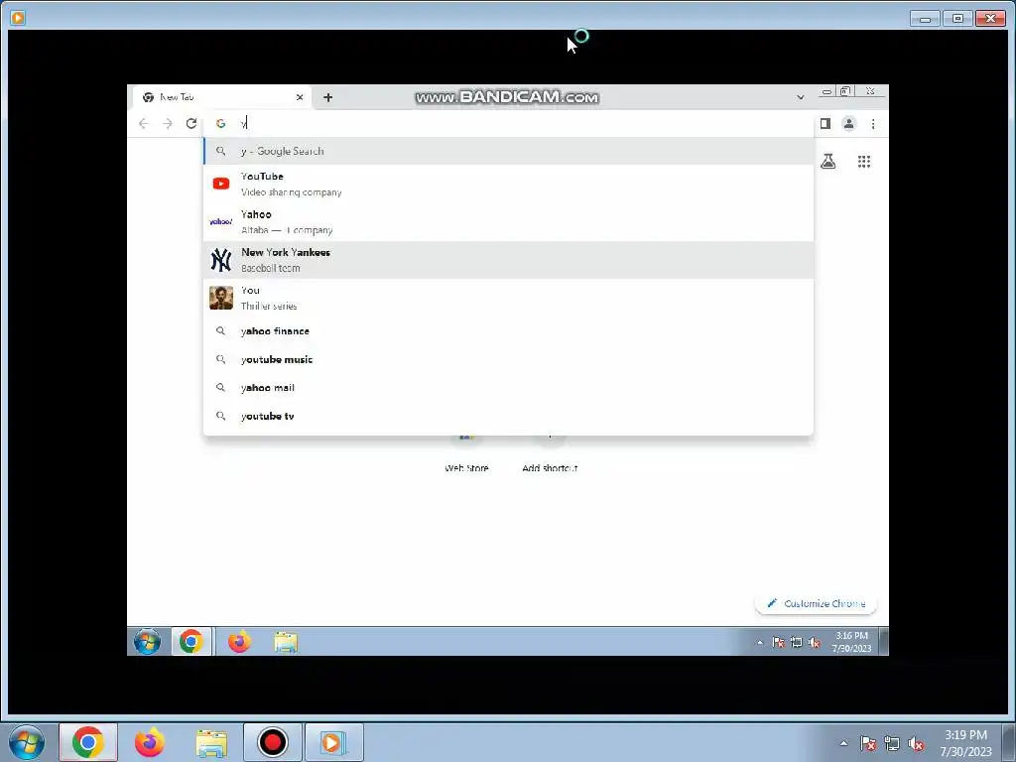
Task: Open the Search Labs flask icon
Action: [828, 162]
